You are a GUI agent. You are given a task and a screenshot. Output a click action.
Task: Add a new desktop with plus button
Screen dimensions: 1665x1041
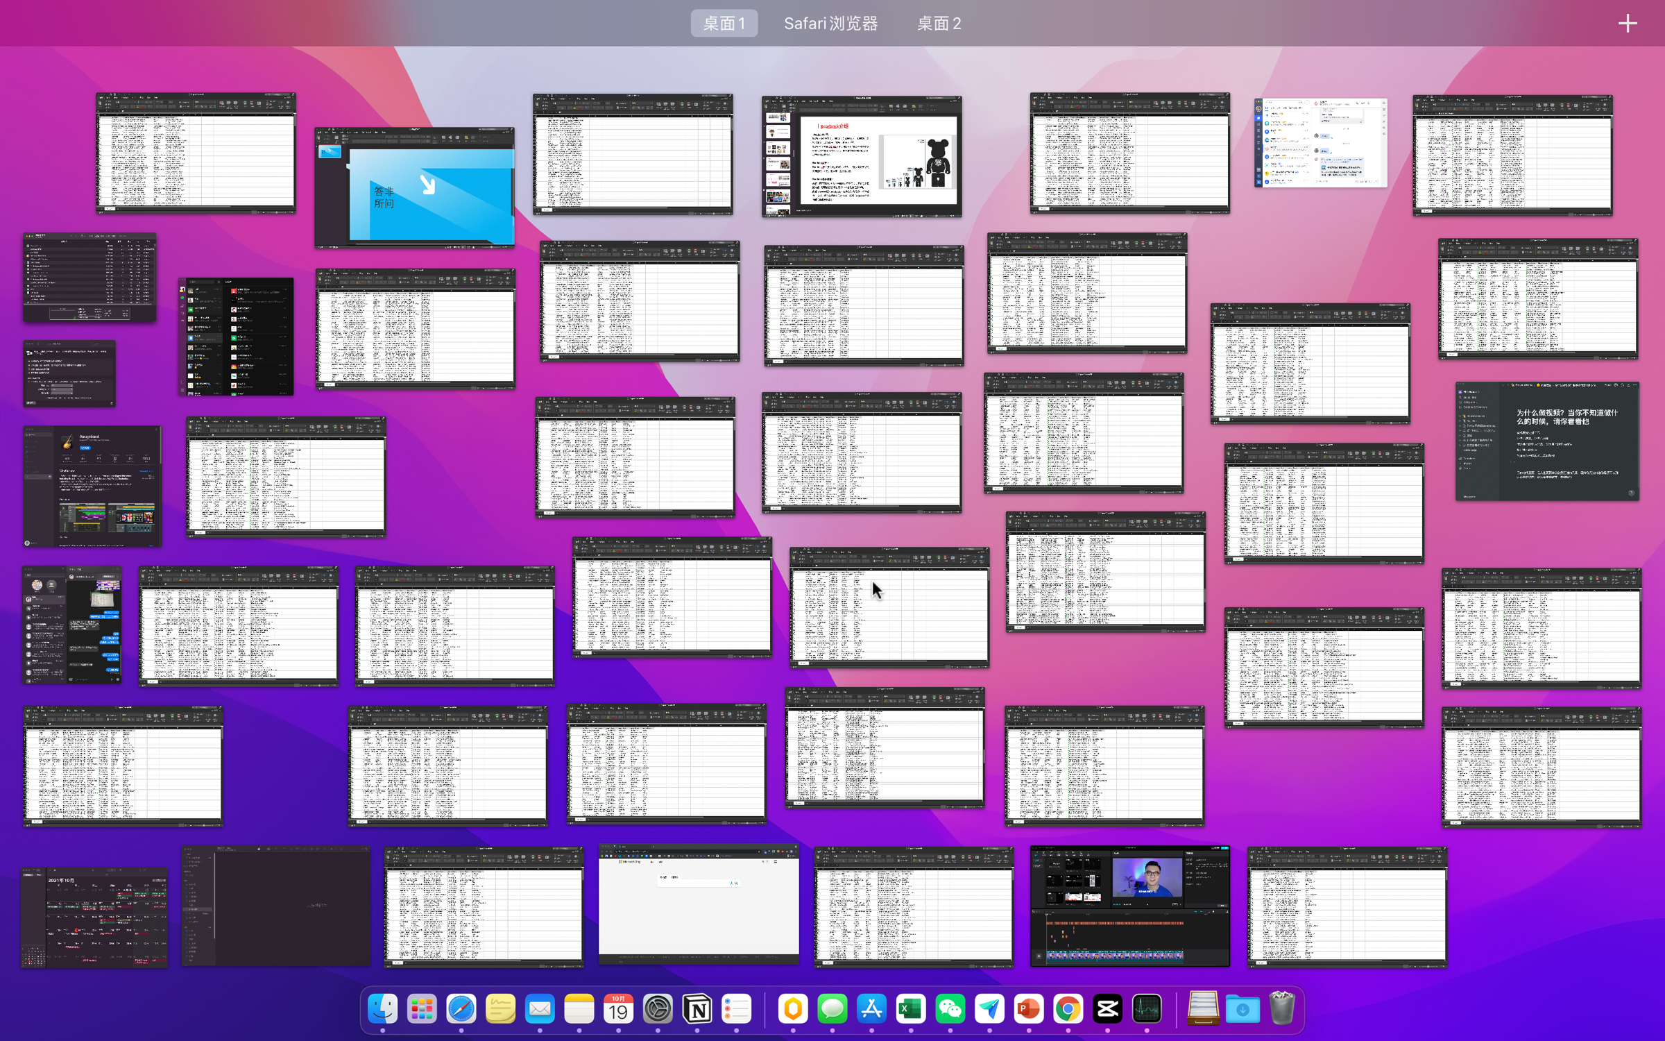click(x=1628, y=24)
